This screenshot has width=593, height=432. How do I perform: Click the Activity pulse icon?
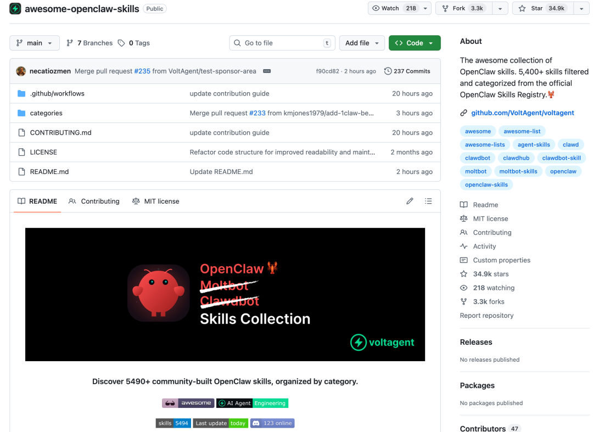click(x=463, y=246)
